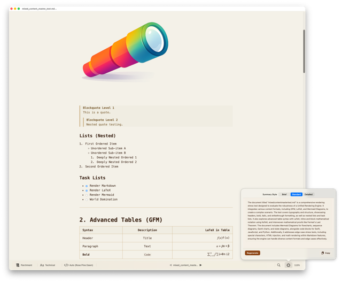Go to the previous file arrow
342x282 pixels.
pos(170,265)
